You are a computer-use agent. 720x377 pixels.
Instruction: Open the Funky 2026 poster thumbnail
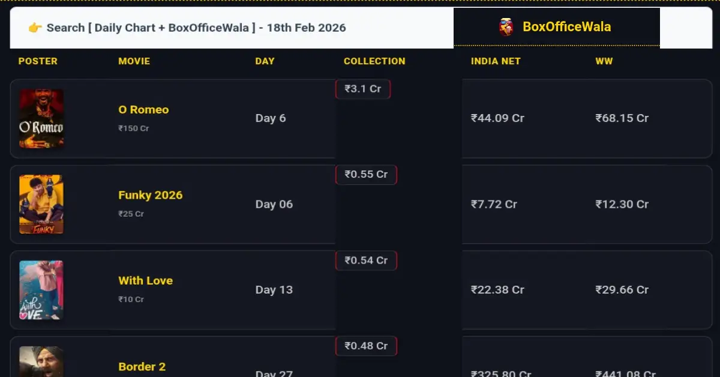coord(41,204)
